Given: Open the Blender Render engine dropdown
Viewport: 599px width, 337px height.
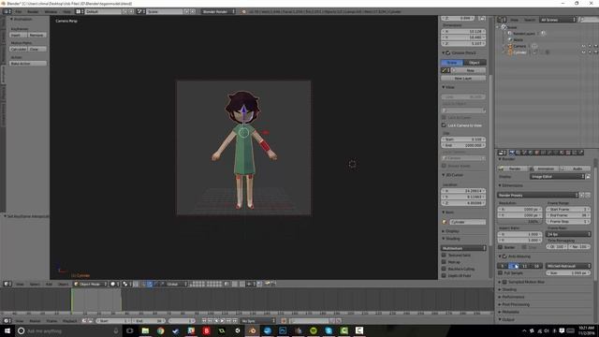Looking at the screenshot, I should pyautogui.click(x=218, y=11).
